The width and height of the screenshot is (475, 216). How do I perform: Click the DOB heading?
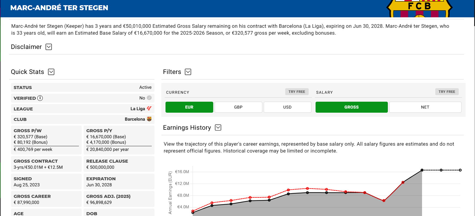point(92,214)
